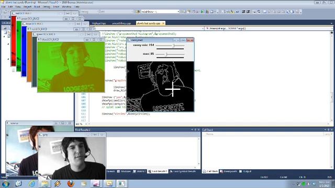This screenshot has height=188, width=335.
Task: Click the green toolbar icon beside the find box
Action: pyautogui.click(x=203, y=11)
